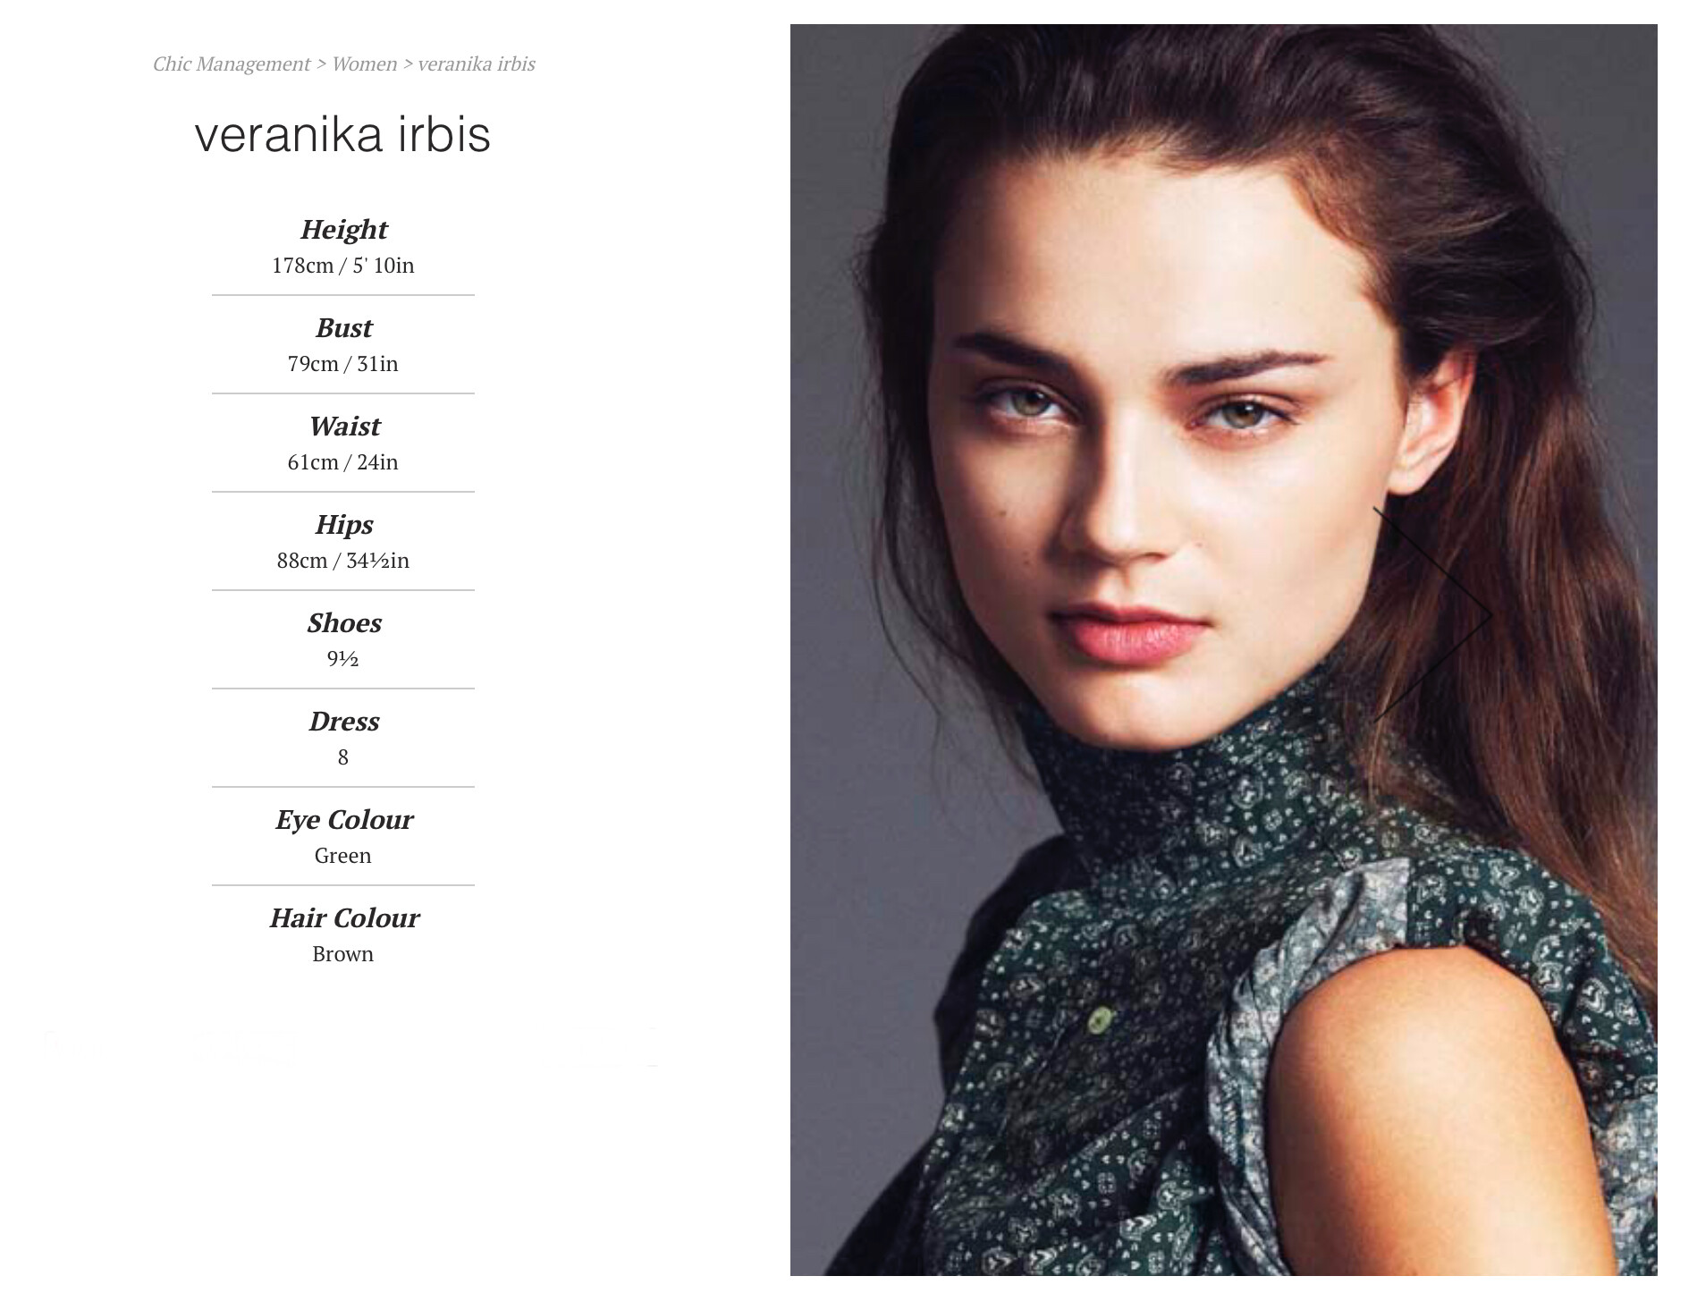The height and width of the screenshot is (1293, 1697).
Task: Select the Waist label
Action: 343,427
